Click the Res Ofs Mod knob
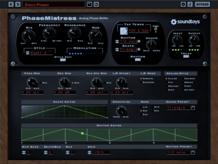Image resolution: width=218 pixels, height=164 pixels. coord(96,82)
